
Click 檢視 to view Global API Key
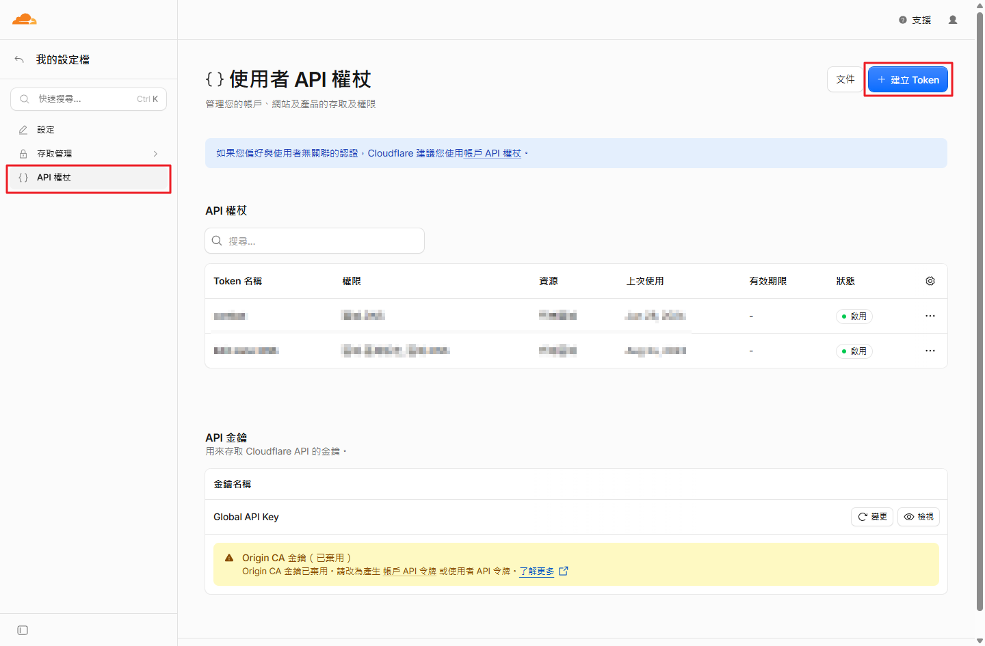point(919,517)
